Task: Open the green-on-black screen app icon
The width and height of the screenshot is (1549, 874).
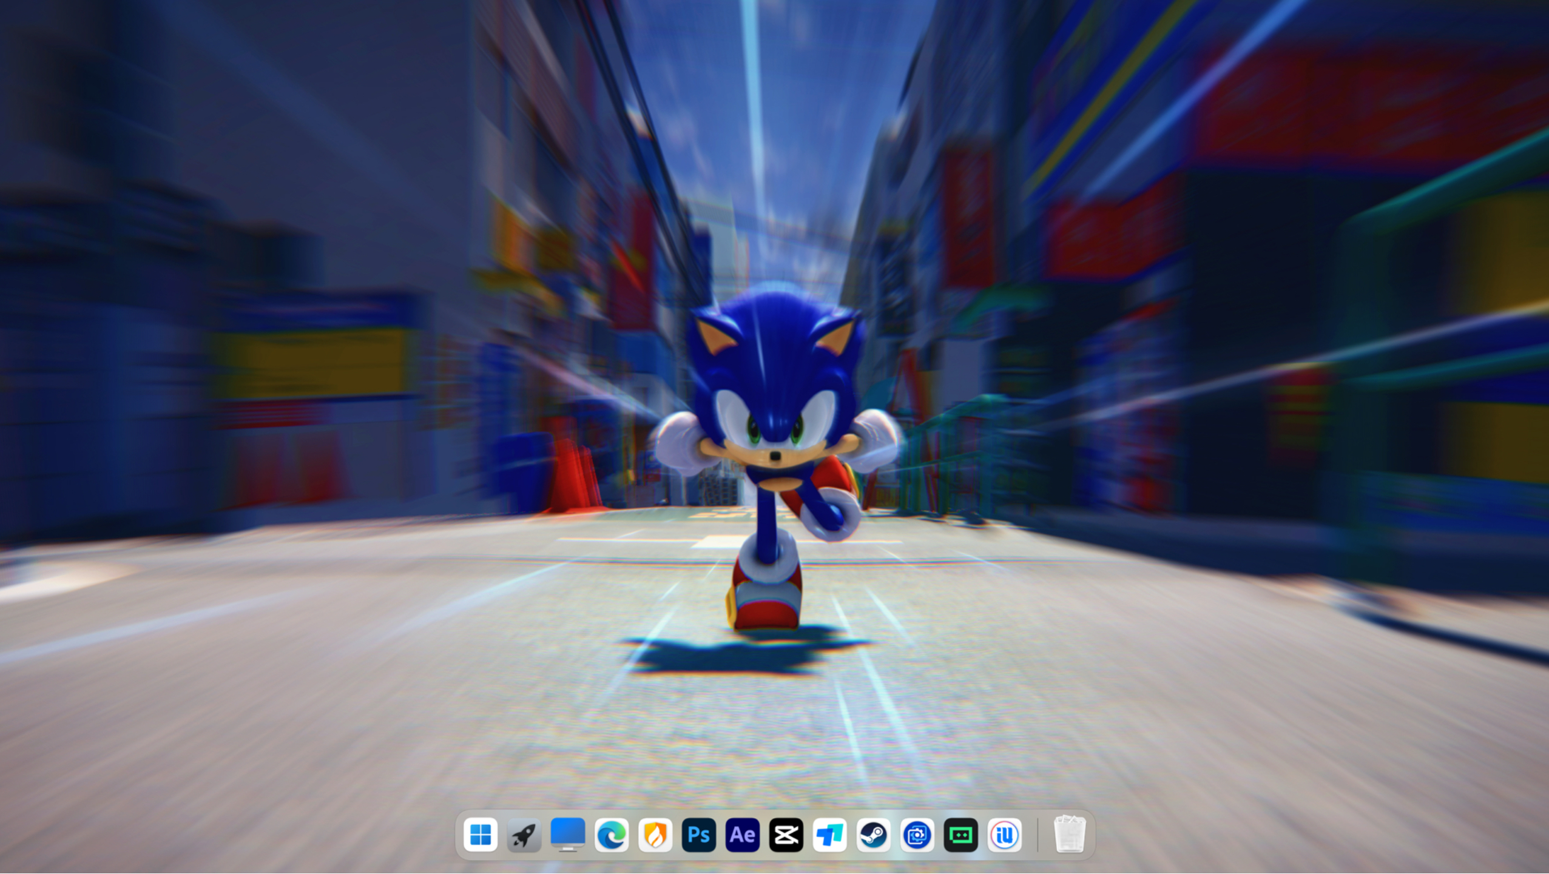Action: pos(961,835)
